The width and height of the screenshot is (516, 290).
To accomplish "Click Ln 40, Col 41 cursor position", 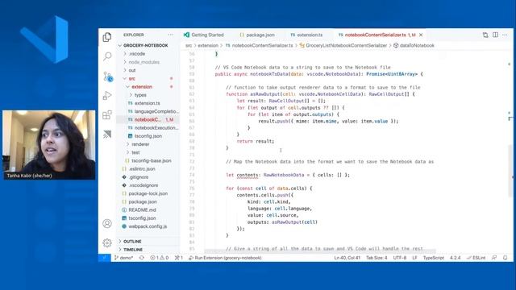I will pos(347,258).
